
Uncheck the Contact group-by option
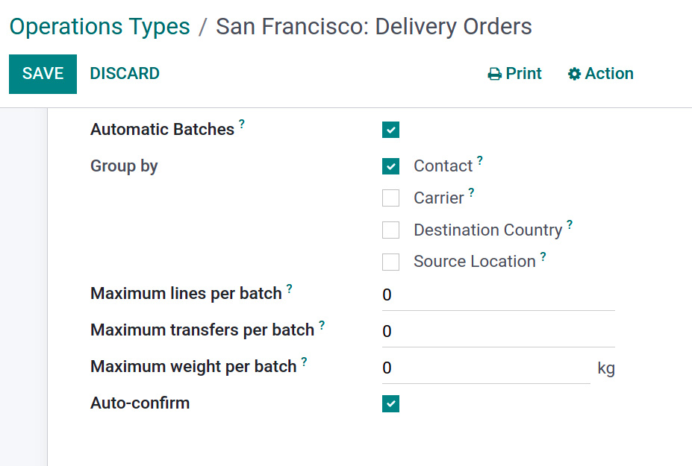point(390,166)
